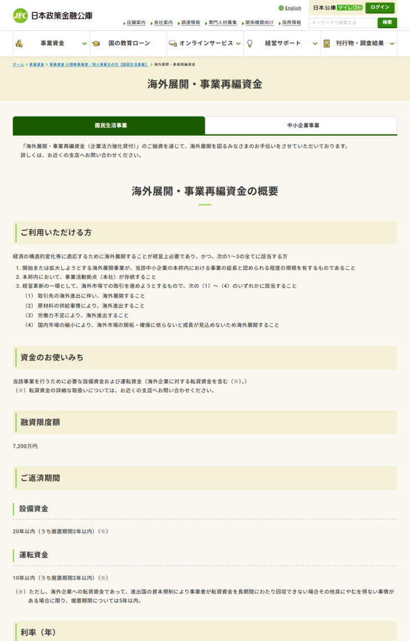The width and height of the screenshot is (410, 641).
Task: Click the coins icon for 事業資金
Action: coord(19,43)
